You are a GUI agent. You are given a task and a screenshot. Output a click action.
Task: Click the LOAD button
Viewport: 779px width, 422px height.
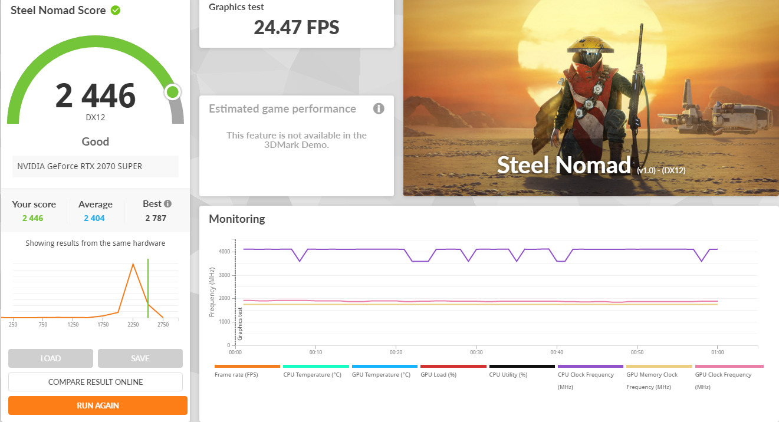pos(51,358)
